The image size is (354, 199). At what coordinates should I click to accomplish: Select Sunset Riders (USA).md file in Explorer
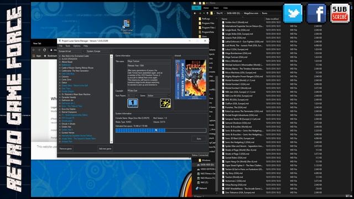236,158
